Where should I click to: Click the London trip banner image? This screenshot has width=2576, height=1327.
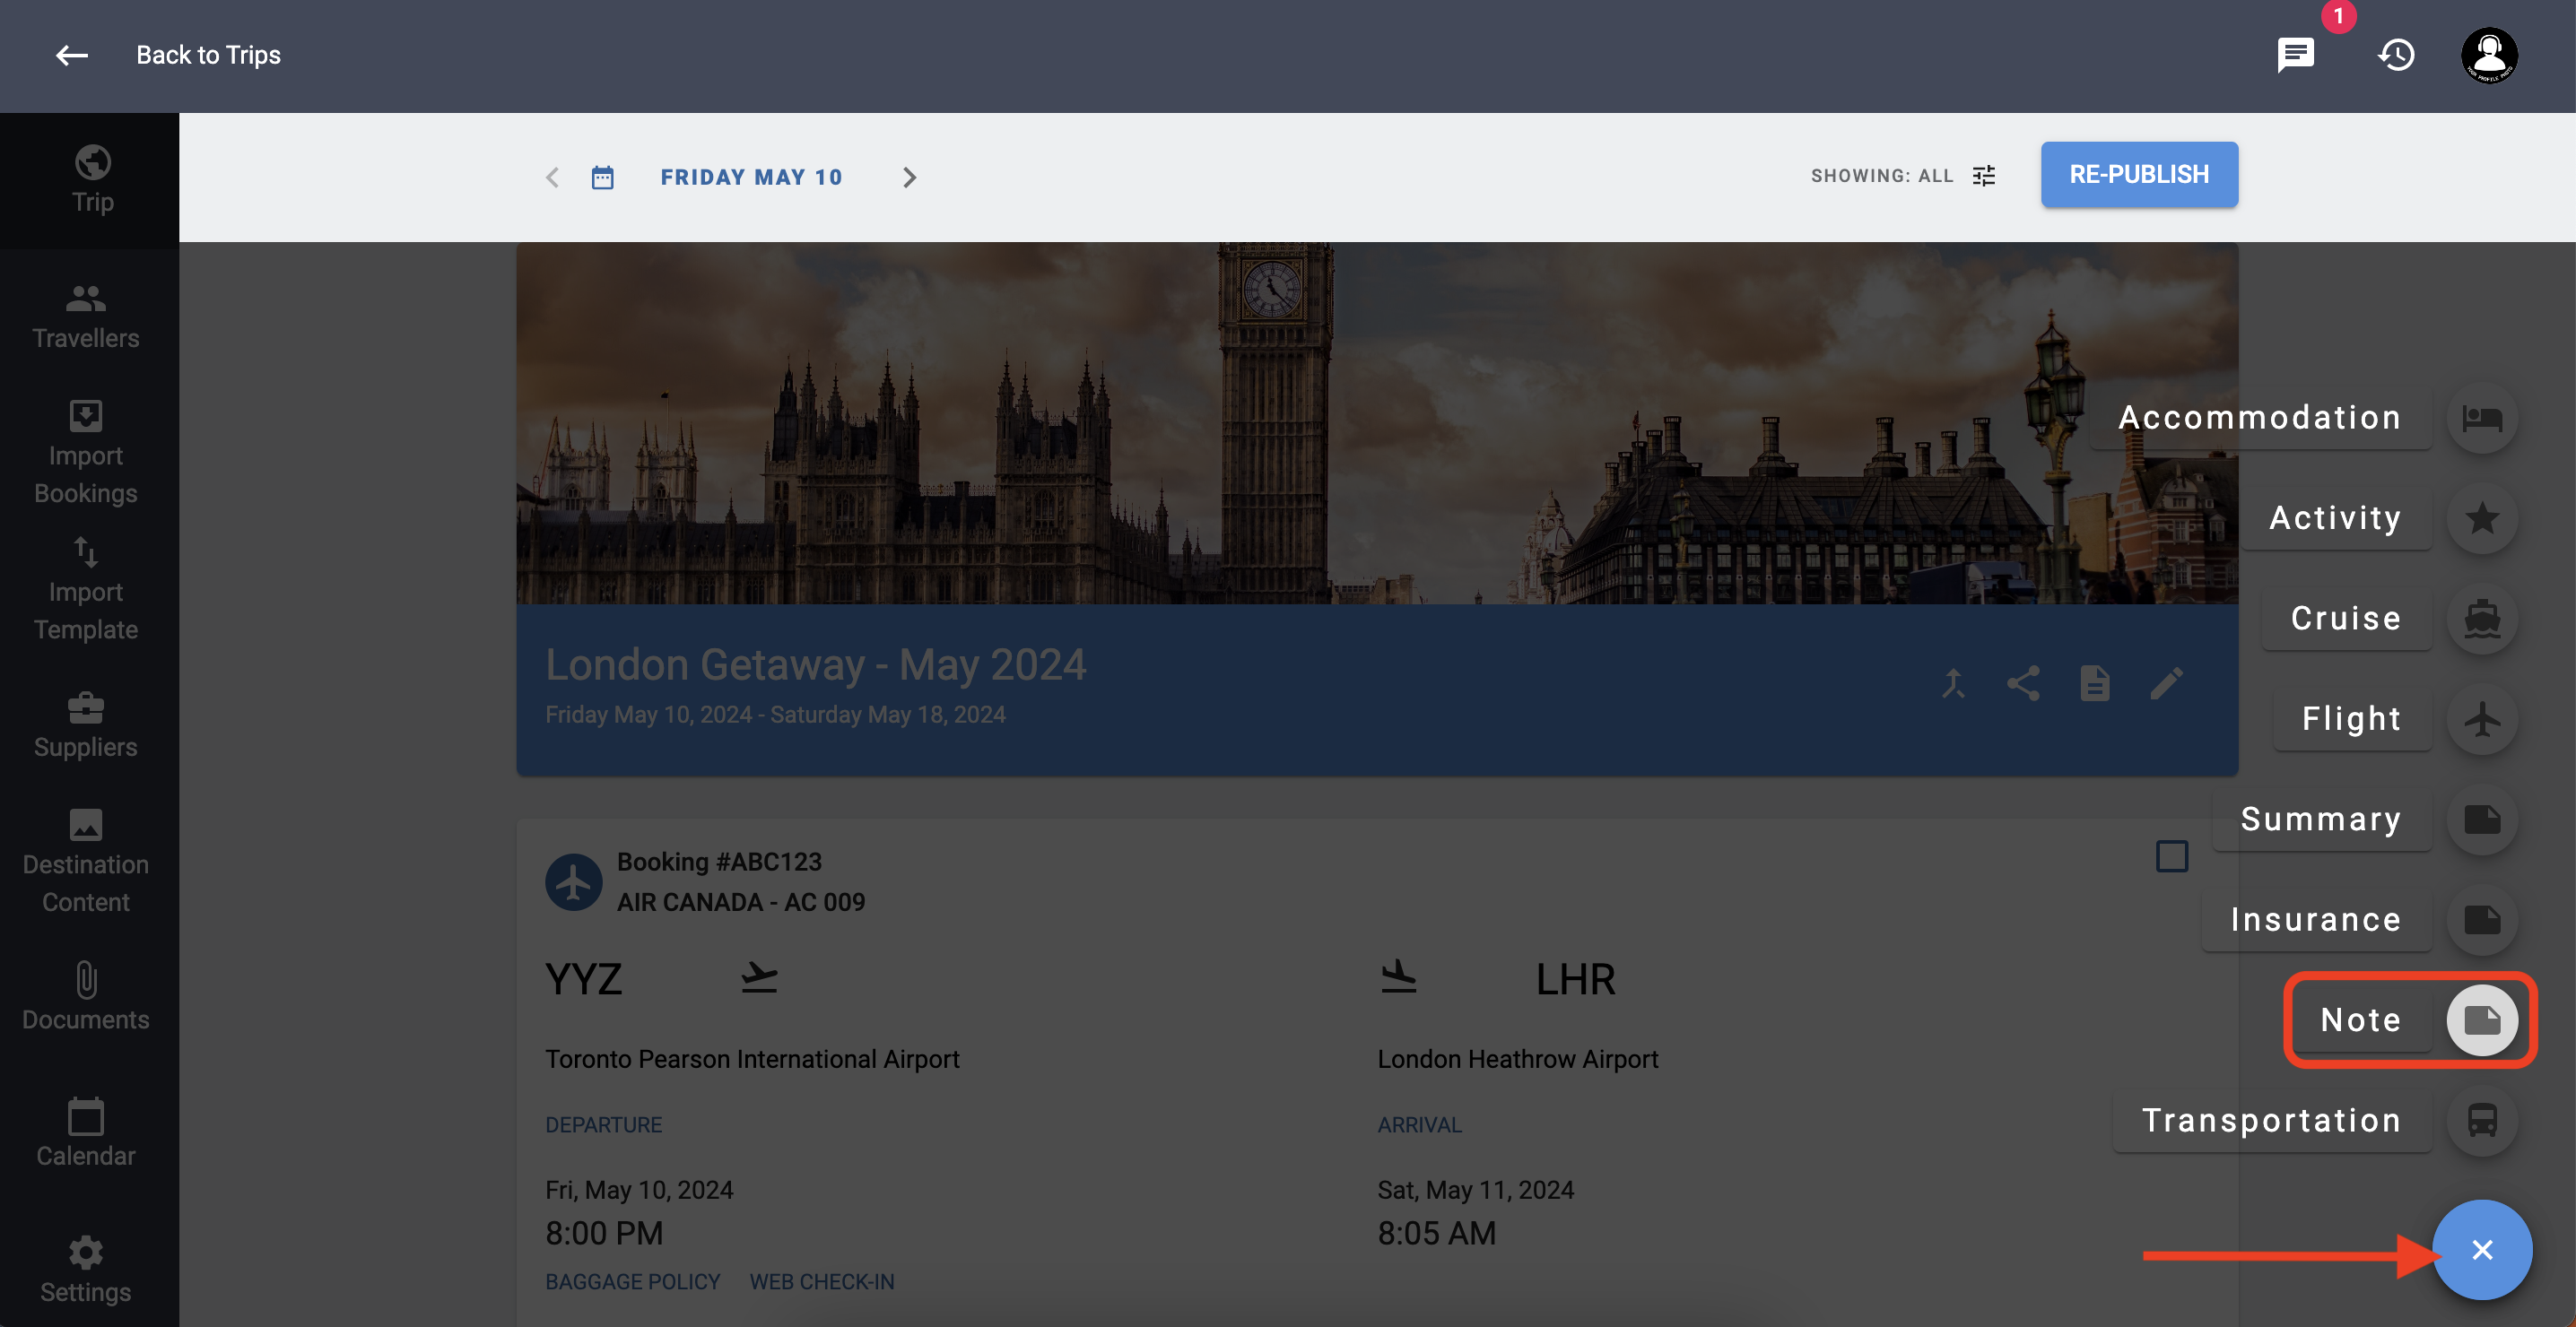[x=1377, y=423]
